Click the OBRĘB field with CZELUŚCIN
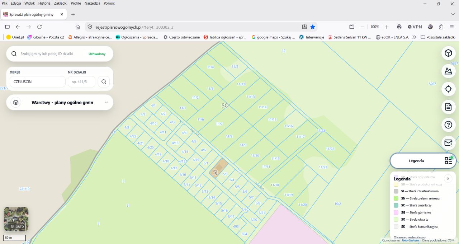459x244 pixels. click(38, 81)
